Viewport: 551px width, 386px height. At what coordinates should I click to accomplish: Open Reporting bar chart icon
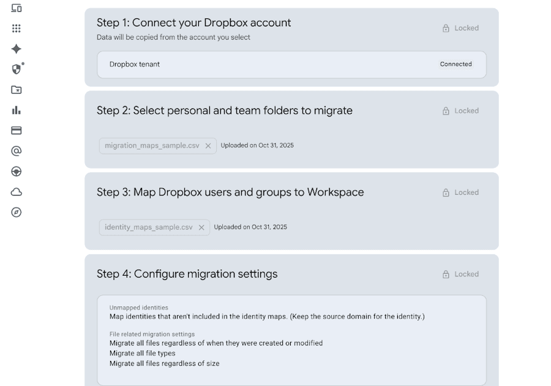point(17,110)
